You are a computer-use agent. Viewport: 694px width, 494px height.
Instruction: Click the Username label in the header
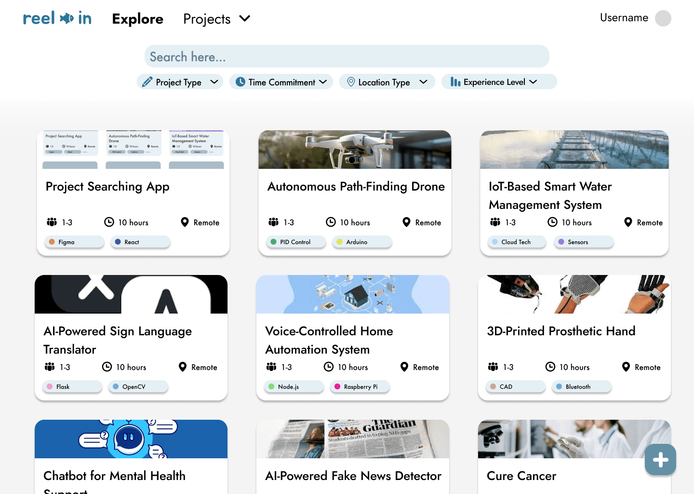[624, 18]
